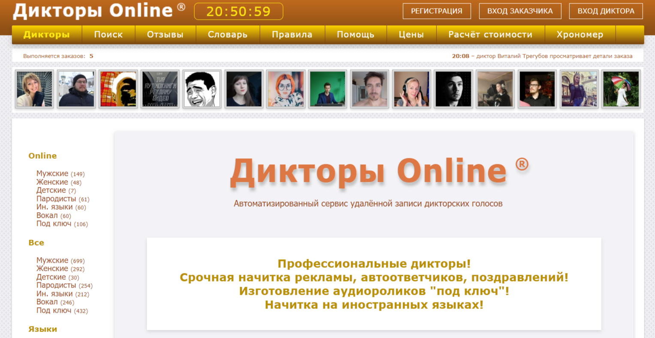Open the Расчёт стоимости tool
The height and width of the screenshot is (338, 655).
(x=490, y=34)
